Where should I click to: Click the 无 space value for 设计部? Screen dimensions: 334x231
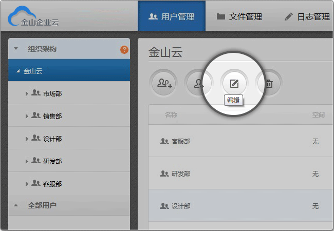point(316,206)
